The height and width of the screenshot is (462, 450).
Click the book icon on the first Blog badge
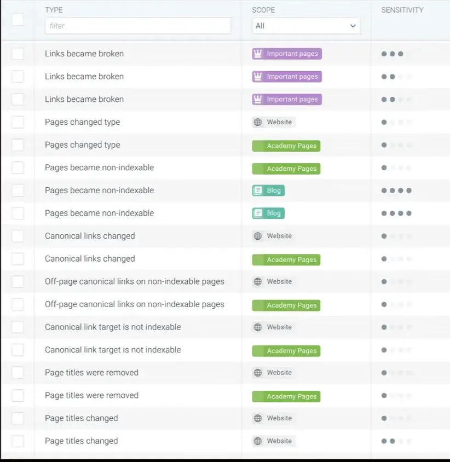coord(258,190)
